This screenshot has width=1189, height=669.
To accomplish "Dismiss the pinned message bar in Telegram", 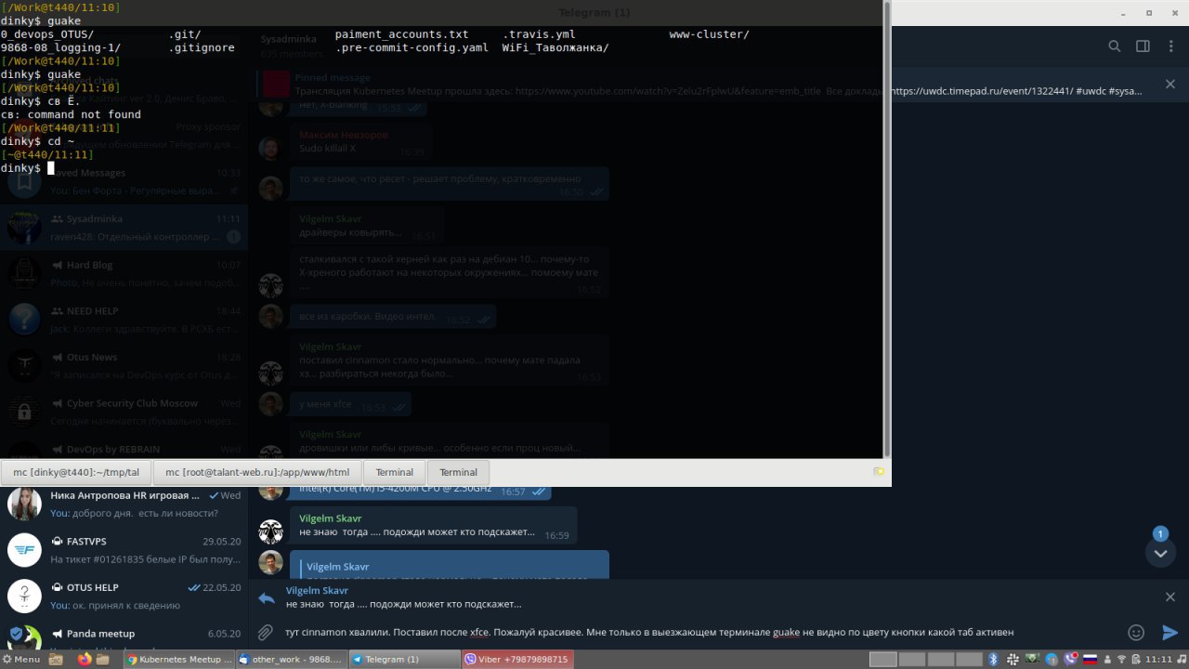I will point(1170,85).
